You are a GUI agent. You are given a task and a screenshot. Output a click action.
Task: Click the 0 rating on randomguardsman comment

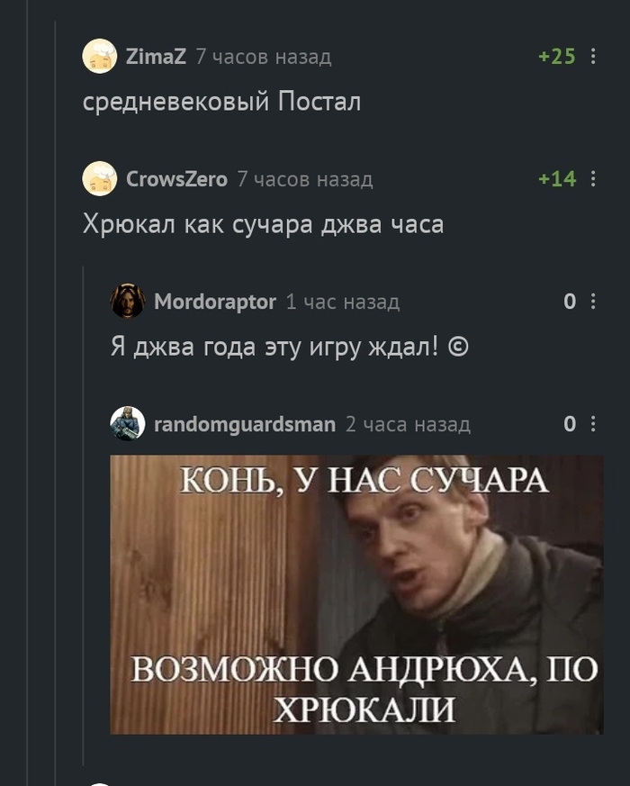pyautogui.click(x=570, y=424)
